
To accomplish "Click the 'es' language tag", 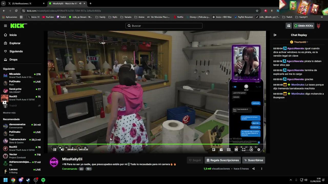I will tap(81, 169).
